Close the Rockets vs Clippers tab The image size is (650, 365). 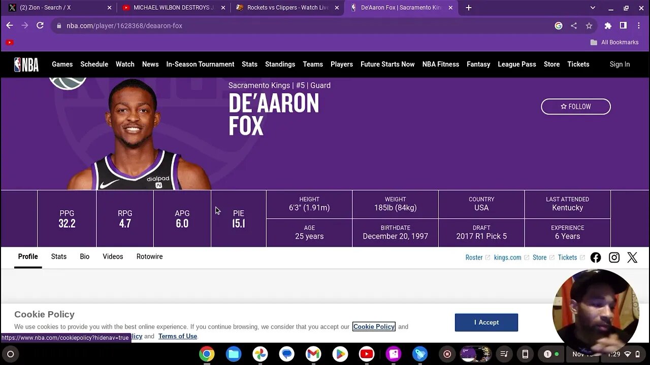tap(337, 8)
